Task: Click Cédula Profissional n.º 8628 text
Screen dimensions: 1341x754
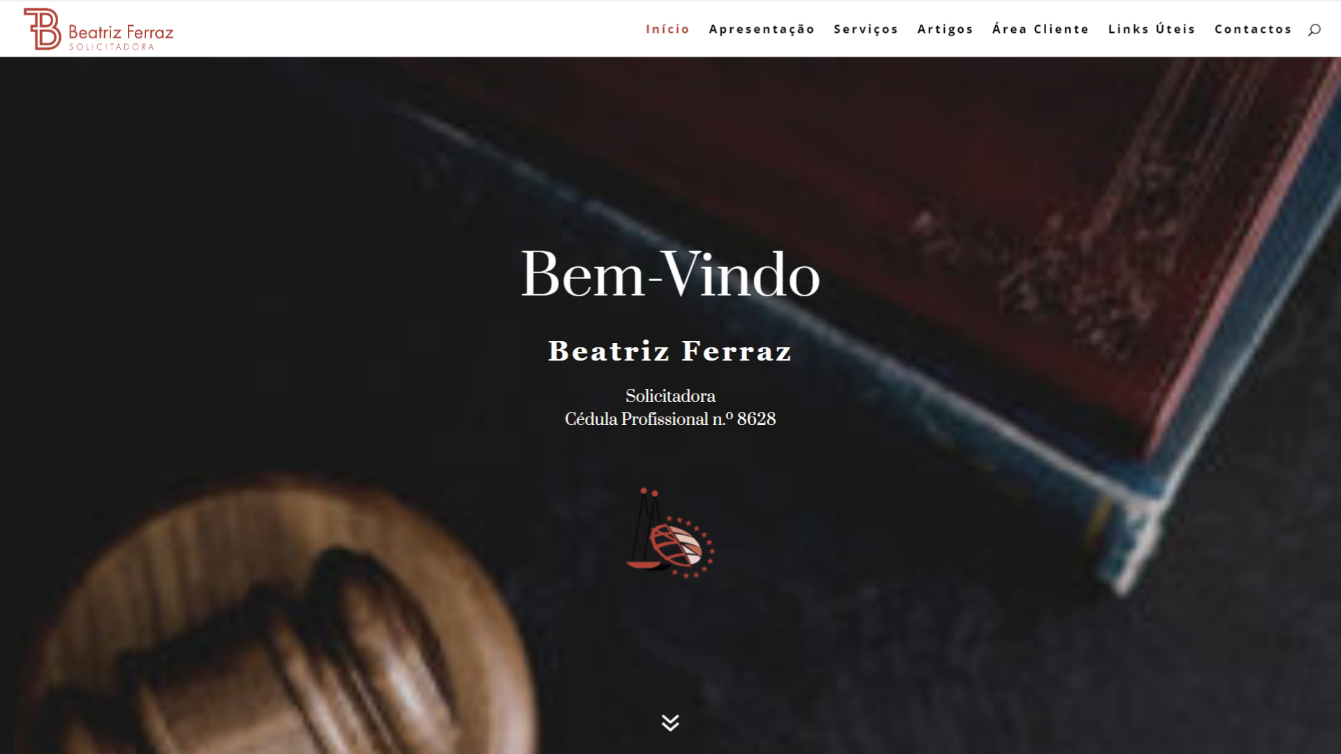Action: click(670, 419)
